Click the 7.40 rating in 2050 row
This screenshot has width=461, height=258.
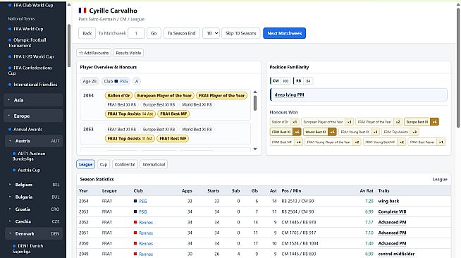coord(369,244)
